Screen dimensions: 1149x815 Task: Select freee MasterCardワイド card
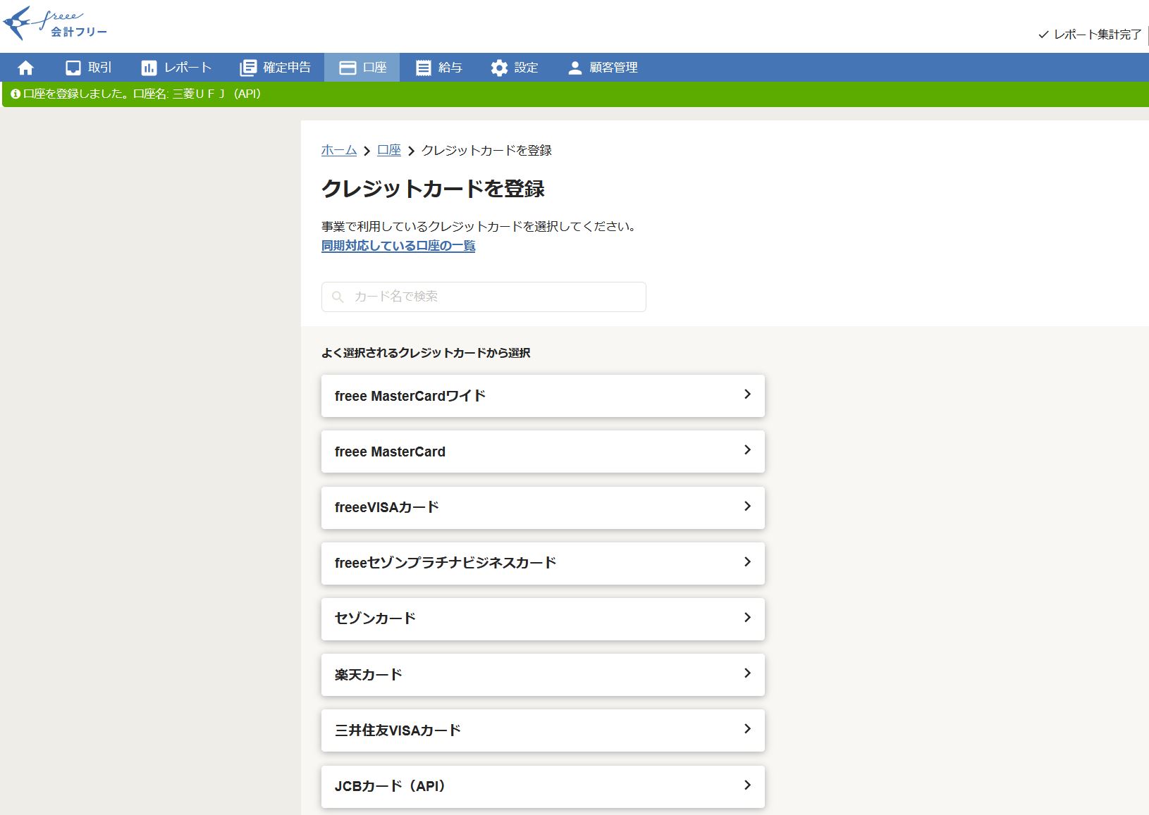543,396
